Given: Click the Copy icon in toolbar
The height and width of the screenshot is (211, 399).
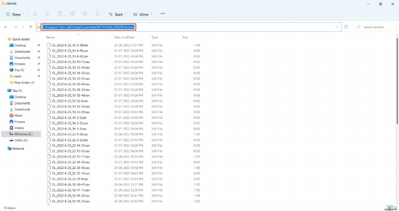Looking at the screenshot, I should (47, 14).
